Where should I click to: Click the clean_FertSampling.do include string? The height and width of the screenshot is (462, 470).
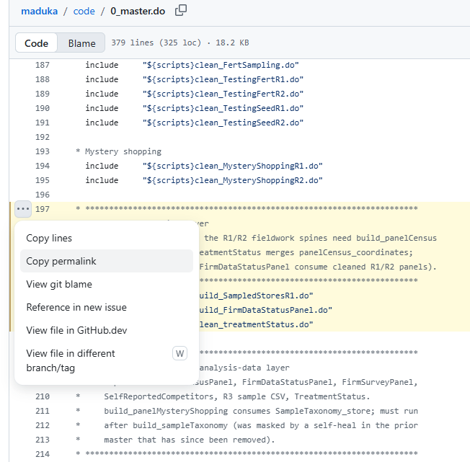[221, 65]
